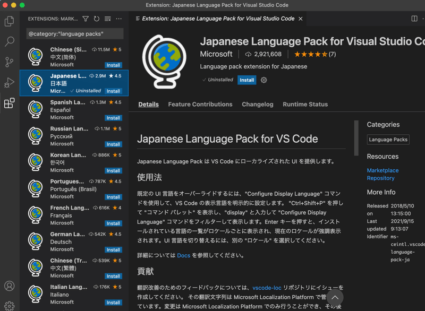
Task: Select Italian Language Pack row
Action: pyautogui.click(x=74, y=294)
